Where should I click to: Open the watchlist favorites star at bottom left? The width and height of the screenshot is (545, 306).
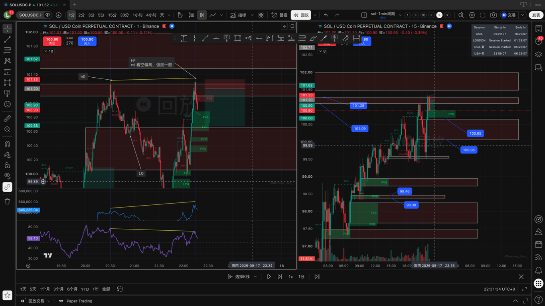pos(8,295)
